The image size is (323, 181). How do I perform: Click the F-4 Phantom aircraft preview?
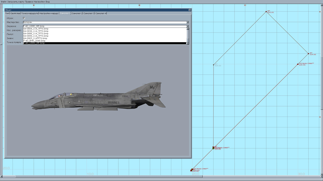[x=98, y=97]
